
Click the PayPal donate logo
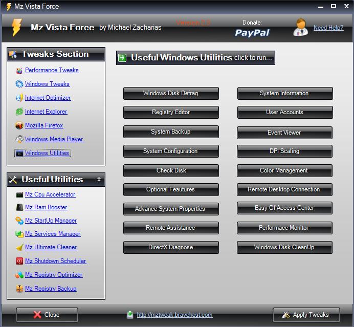click(252, 33)
